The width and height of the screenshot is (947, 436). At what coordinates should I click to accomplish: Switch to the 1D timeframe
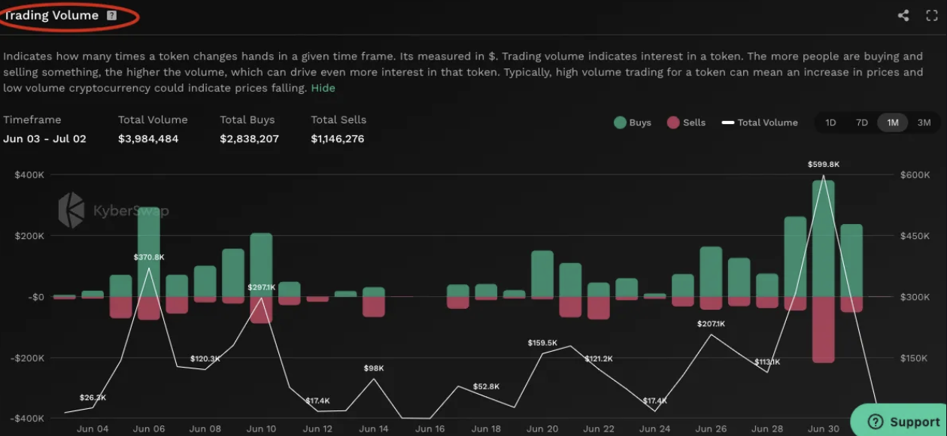click(x=830, y=123)
